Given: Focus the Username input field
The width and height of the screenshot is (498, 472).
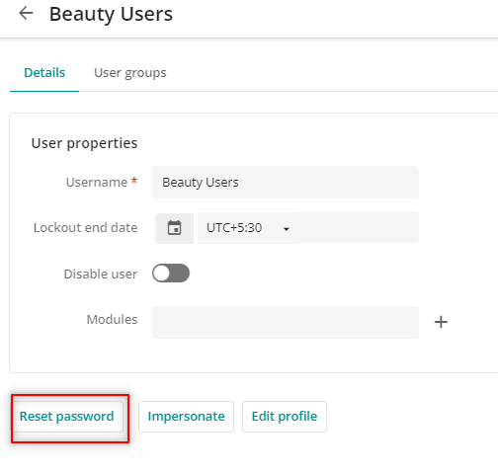Looking at the screenshot, I should point(286,182).
